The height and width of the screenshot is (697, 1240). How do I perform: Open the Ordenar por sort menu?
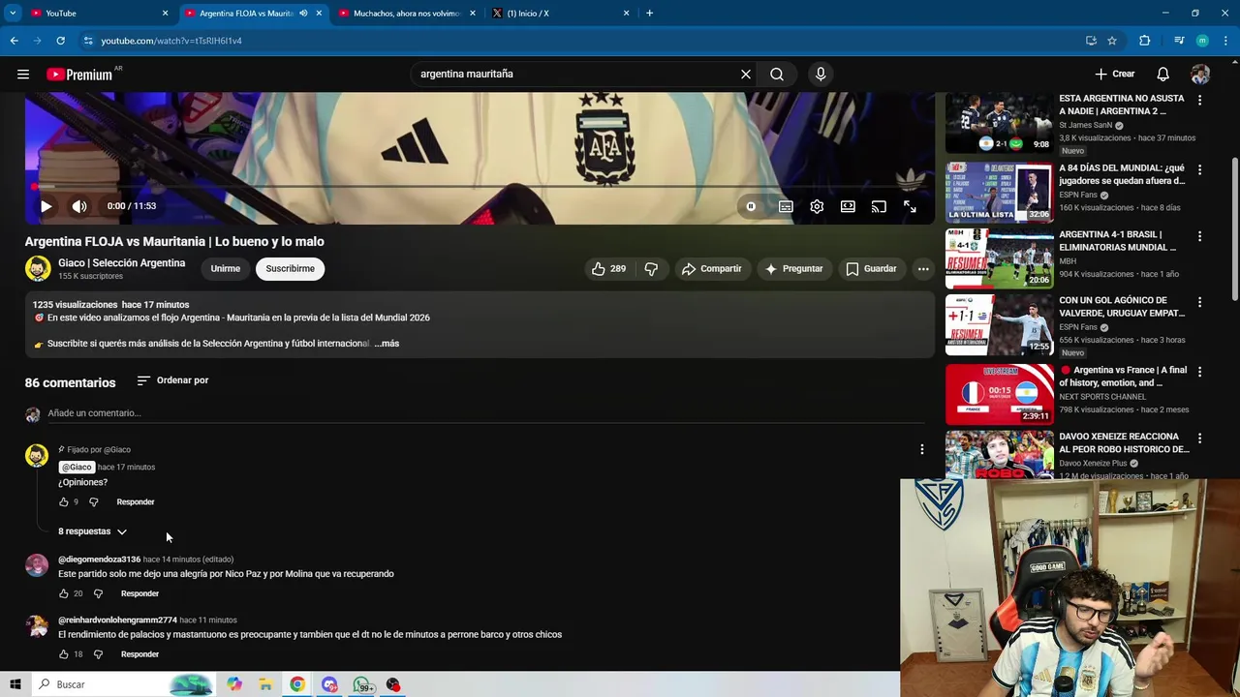tap(172, 380)
